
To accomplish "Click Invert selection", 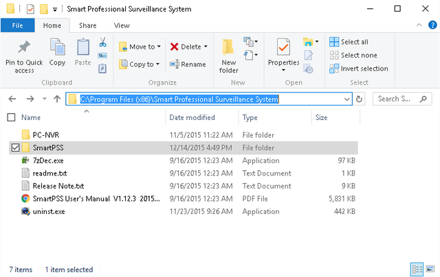I will tap(358, 69).
